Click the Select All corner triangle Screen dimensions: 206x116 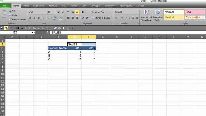(3, 37)
